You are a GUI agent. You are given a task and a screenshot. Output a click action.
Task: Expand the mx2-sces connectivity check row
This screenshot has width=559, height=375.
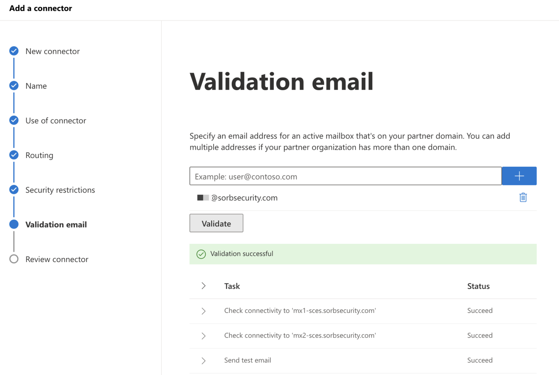coord(203,336)
